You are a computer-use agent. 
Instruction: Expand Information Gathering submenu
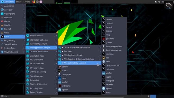pos(42,40)
